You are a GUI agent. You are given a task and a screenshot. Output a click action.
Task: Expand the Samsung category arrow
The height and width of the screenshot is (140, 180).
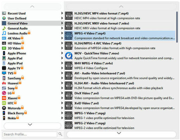pos(62,78)
